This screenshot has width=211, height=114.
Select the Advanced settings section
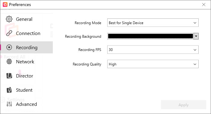(x=27, y=104)
